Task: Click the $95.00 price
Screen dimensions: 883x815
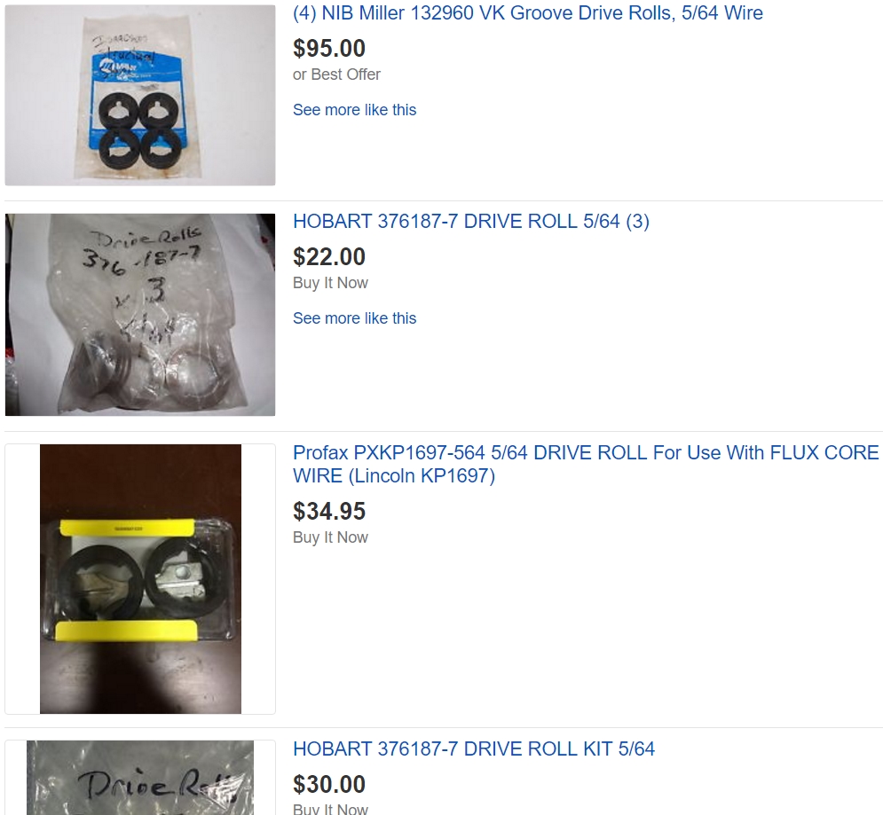Action: tap(329, 49)
